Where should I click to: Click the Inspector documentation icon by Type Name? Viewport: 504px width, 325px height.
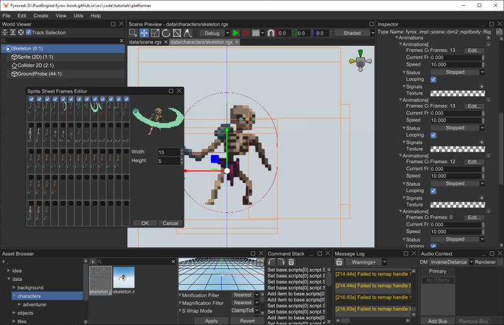pos(499,32)
